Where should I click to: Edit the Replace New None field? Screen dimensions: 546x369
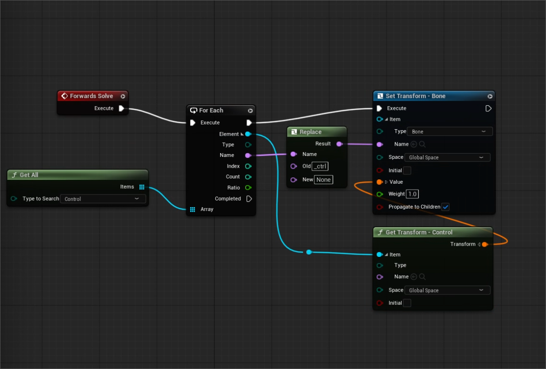click(x=324, y=180)
